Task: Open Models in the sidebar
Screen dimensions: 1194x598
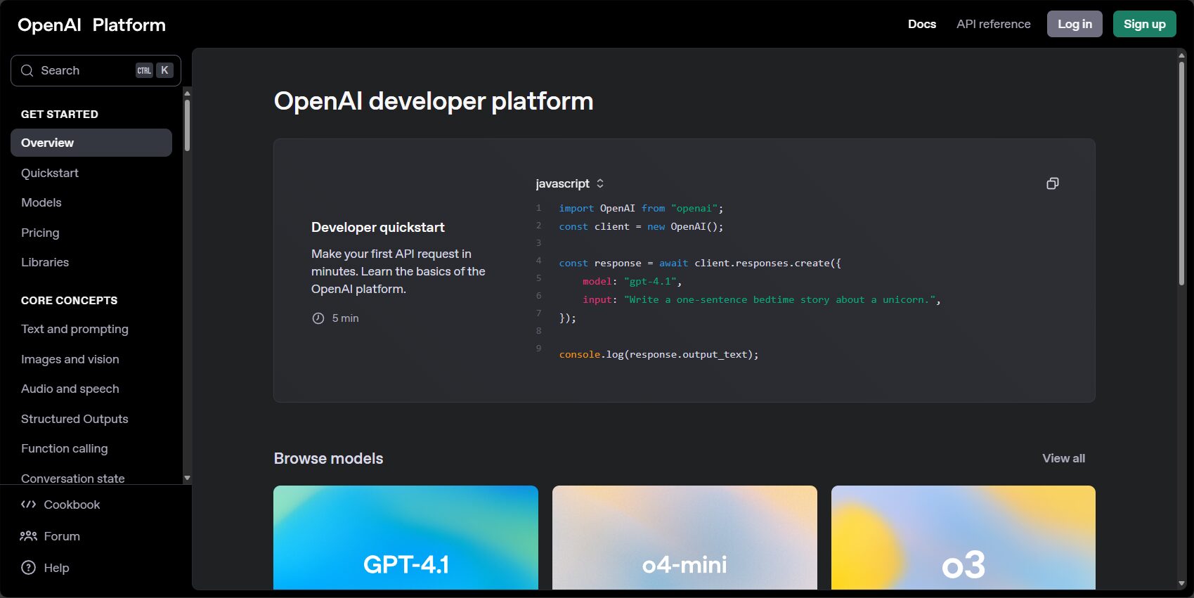Action: 41,202
